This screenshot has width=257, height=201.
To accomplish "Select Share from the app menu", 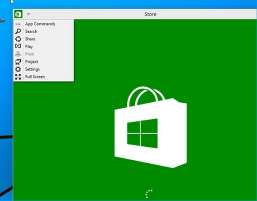I will coord(44,39).
